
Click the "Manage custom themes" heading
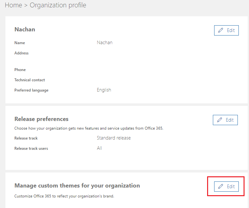coord(77,186)
